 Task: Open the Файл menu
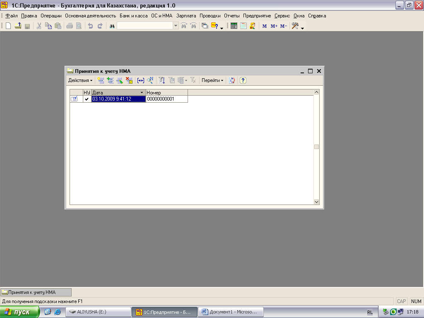tap(11, 16)
